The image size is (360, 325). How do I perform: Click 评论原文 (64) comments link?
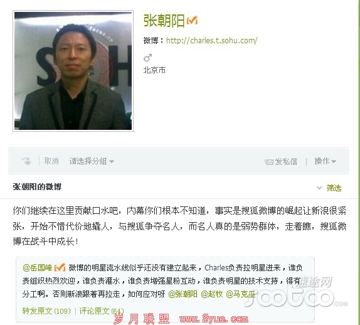coord(102,311)
